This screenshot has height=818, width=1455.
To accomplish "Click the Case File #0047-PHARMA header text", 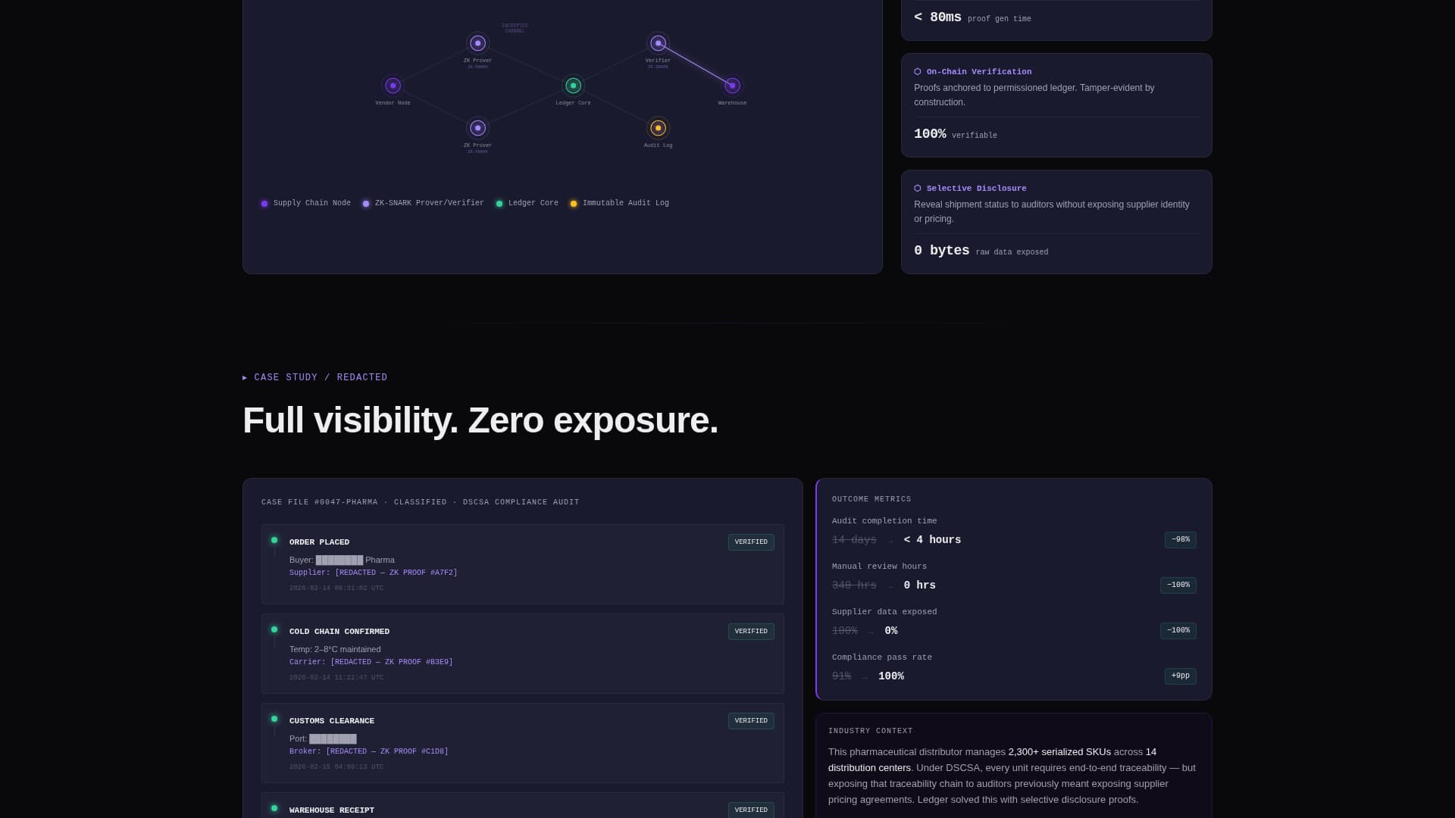I will pyautogui.click(x=421, y=503).
